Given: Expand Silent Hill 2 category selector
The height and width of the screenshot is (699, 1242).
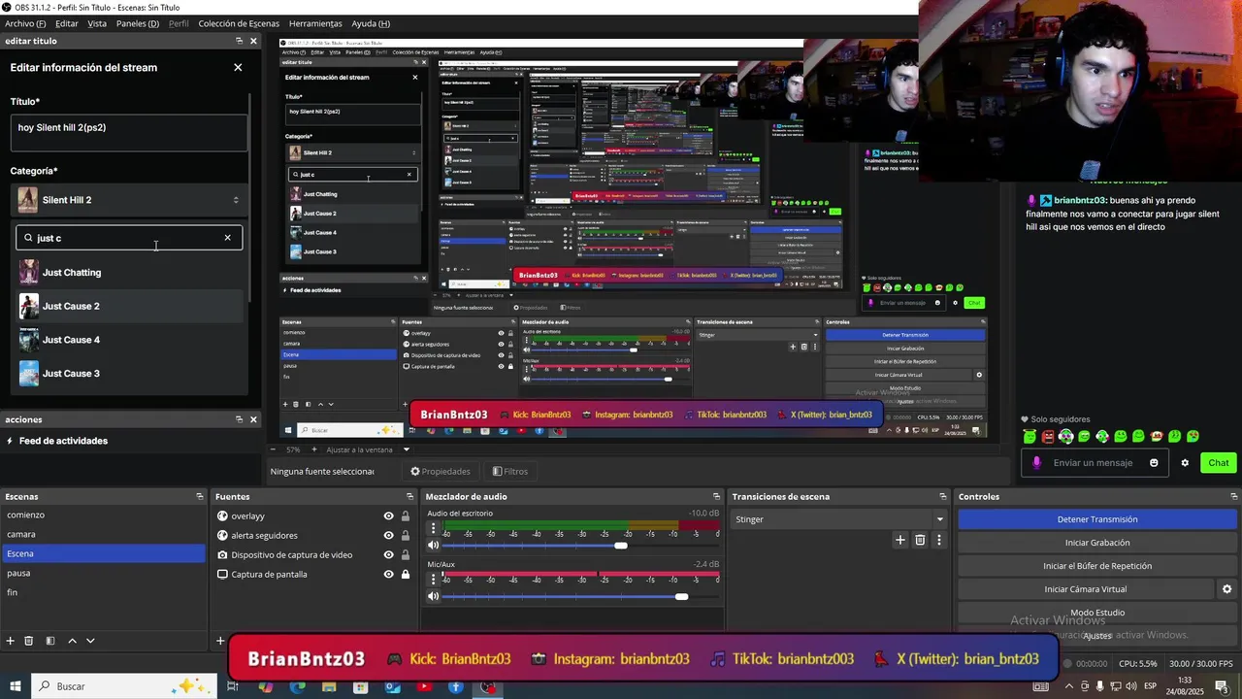Looking at the screenshot, I should (x=129, y=200).
